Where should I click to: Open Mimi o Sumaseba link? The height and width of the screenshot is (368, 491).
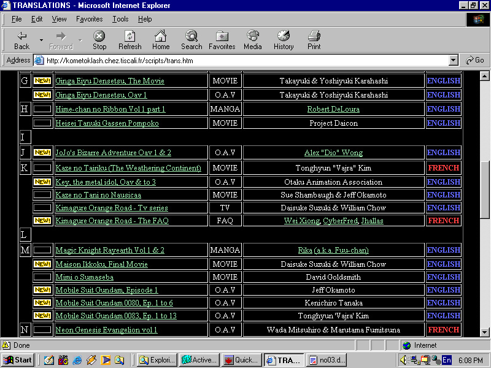(x=85, y=277)
